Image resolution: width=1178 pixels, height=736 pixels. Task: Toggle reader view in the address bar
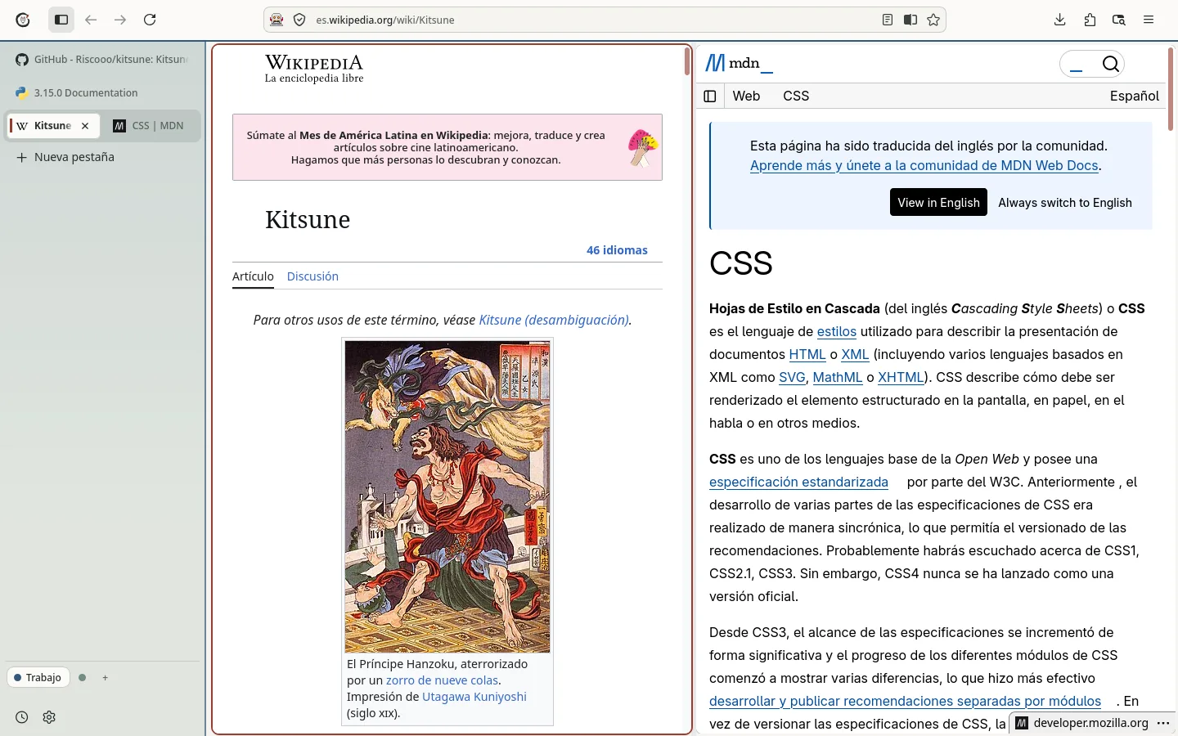pos(888,20)
